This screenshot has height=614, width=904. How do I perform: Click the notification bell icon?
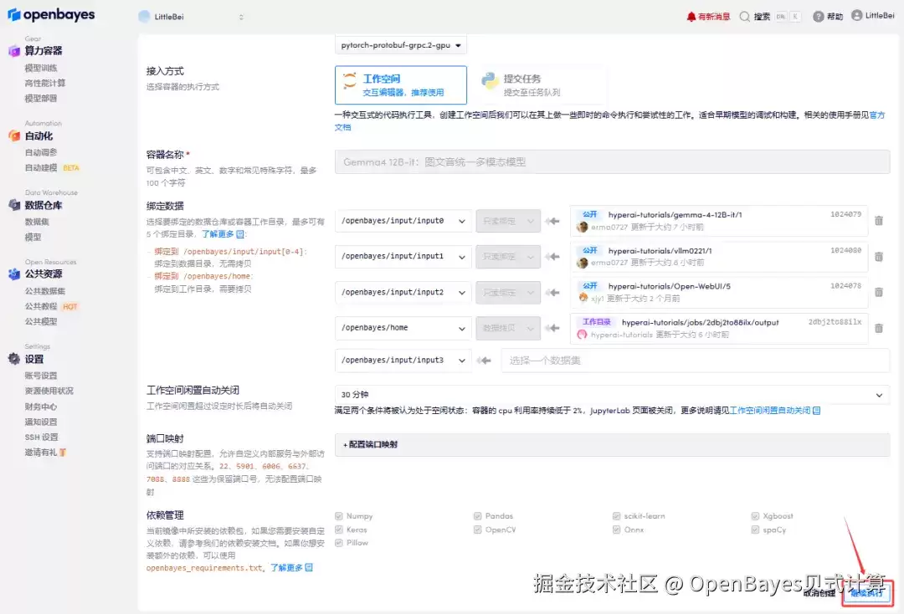691,17
